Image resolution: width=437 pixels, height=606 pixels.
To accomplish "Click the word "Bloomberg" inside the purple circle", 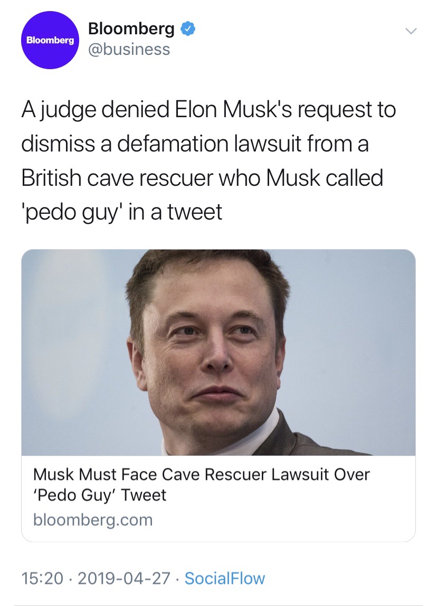I will pyautogui.click(x=51, y=41).
